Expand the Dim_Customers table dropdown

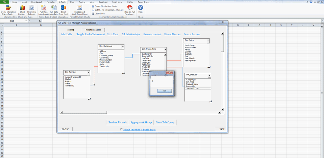(123, 47)
